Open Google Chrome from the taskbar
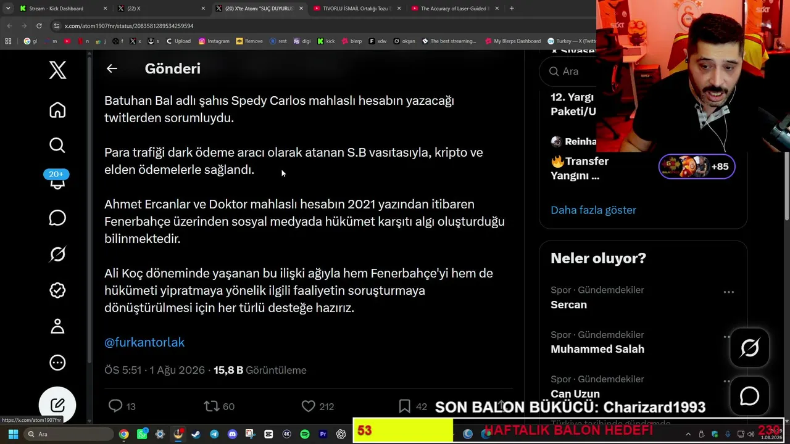Screen dimensions: 790x444 coord(124,434)
